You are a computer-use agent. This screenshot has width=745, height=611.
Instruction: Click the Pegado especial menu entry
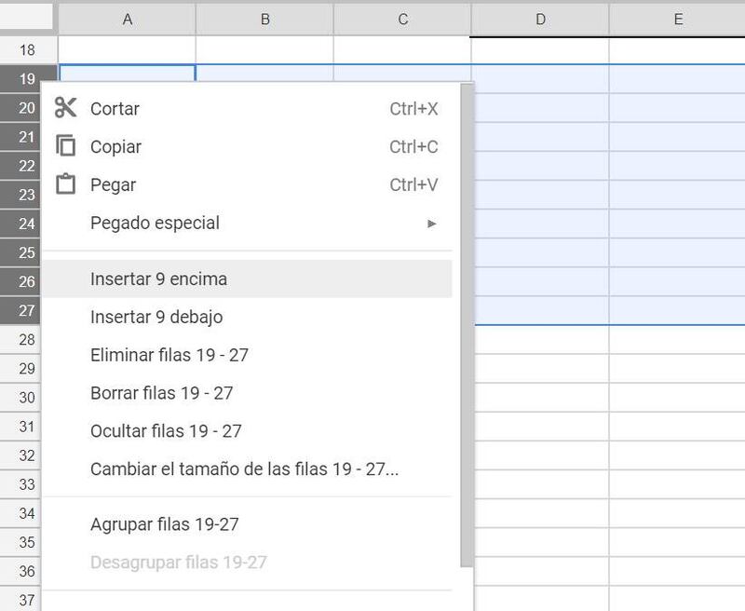click(155, 224)
